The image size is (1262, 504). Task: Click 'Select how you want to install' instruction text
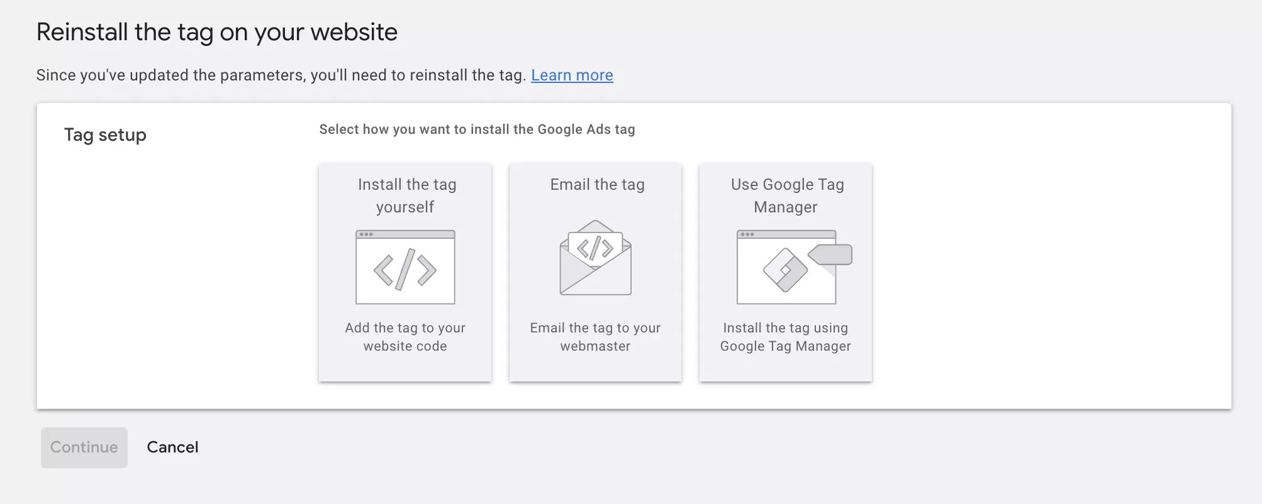coord(477,129)
